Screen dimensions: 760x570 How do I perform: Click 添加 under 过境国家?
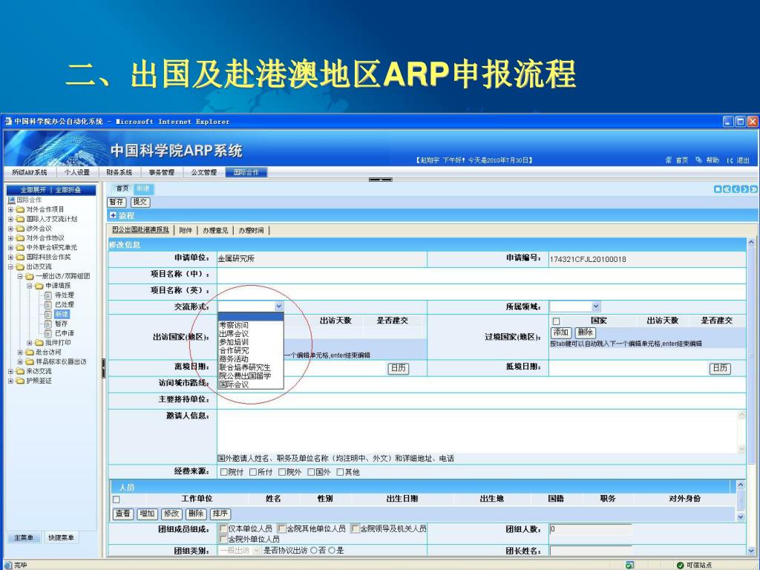(561, 332)
